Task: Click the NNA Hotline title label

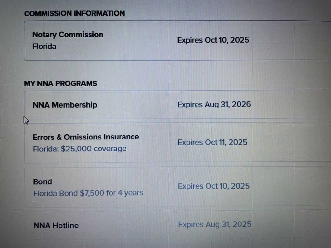Action: click(56, 226)
